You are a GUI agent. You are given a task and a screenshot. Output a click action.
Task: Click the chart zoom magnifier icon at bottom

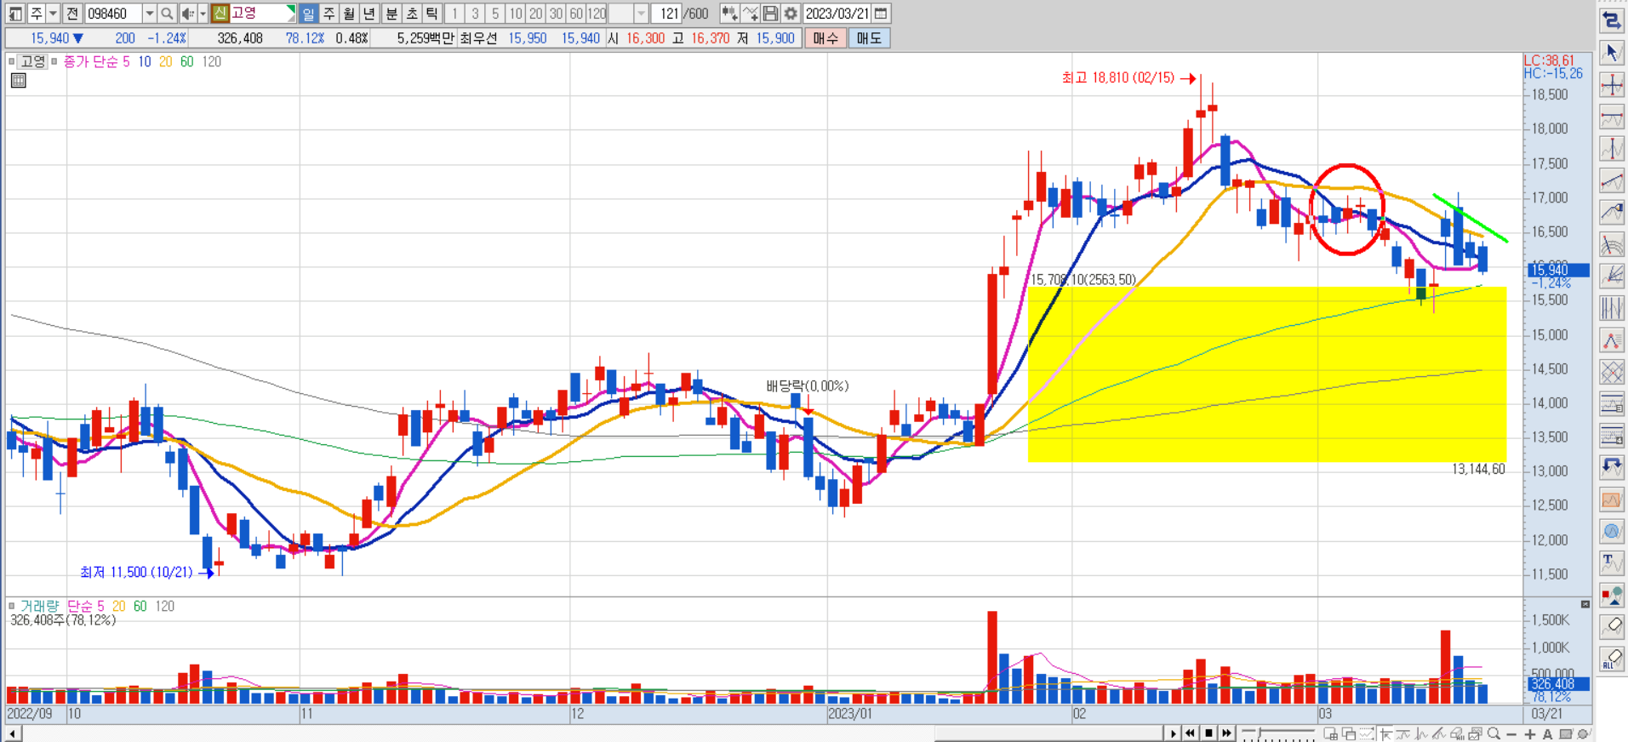1494,733
